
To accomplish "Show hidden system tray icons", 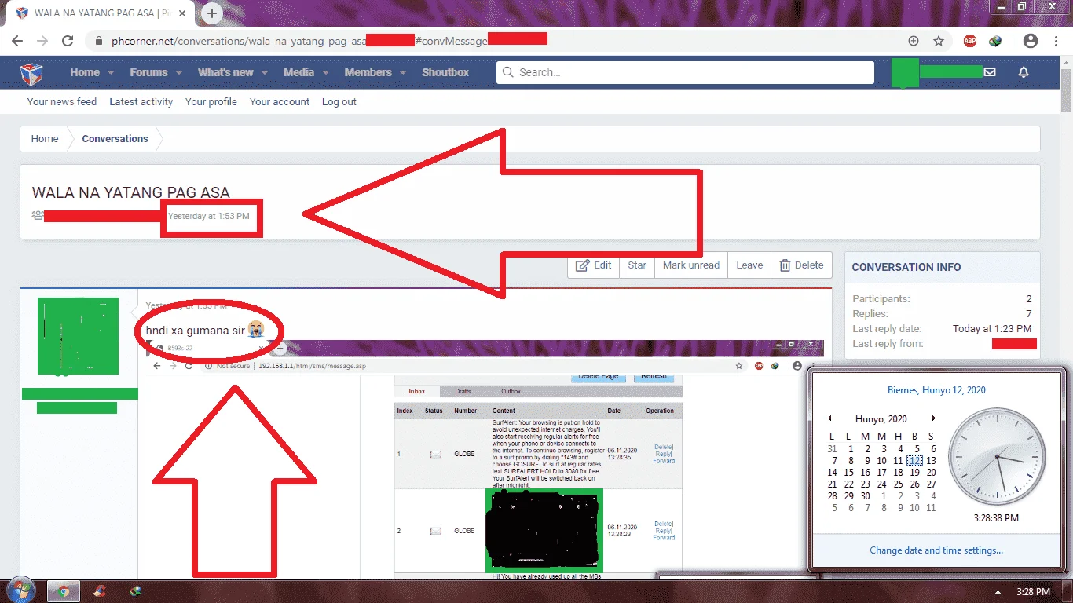I will [998, 592].
